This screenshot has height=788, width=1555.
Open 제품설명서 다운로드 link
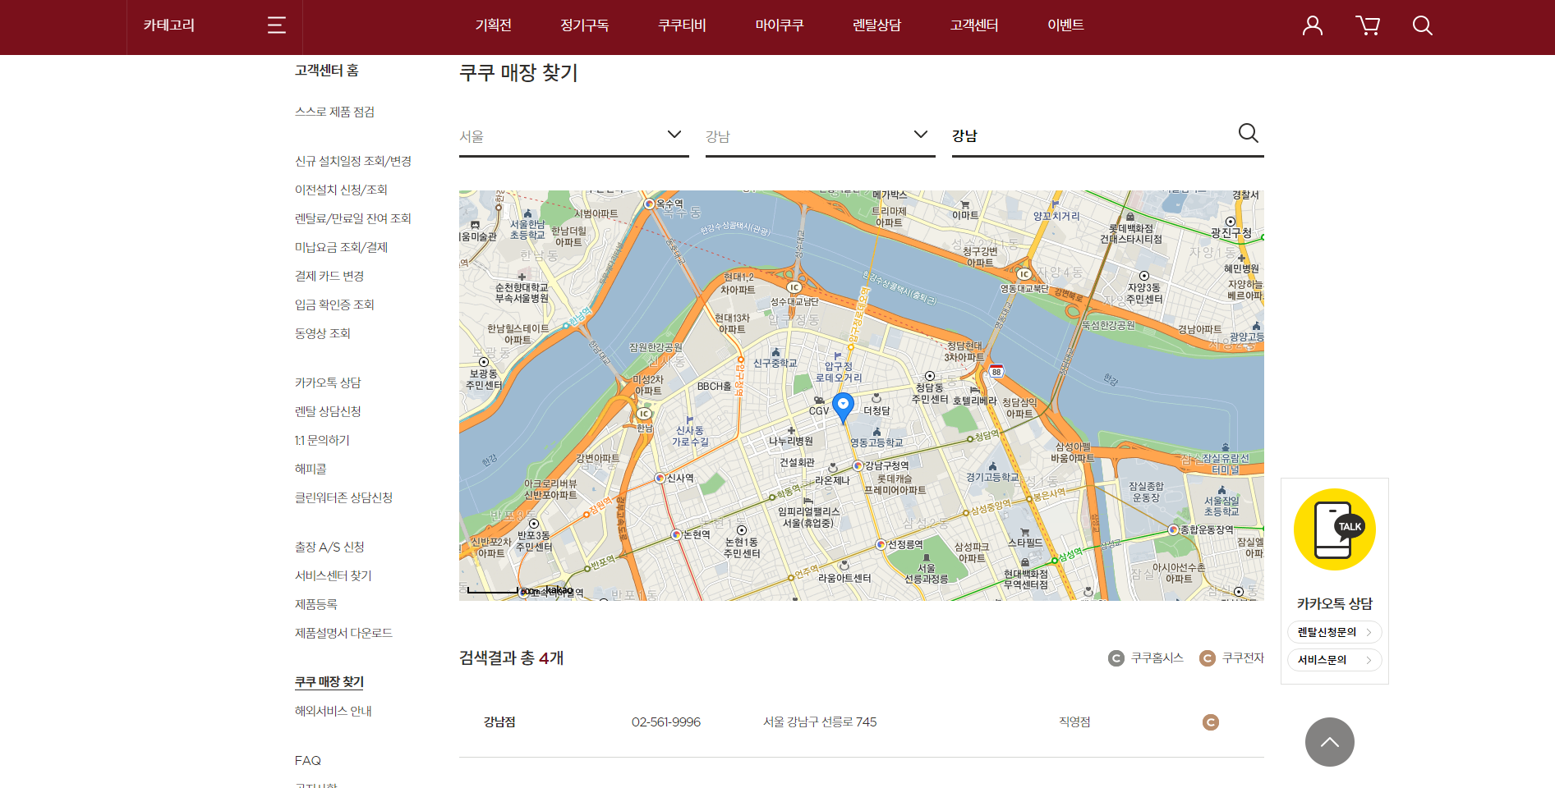pos(343,633)
